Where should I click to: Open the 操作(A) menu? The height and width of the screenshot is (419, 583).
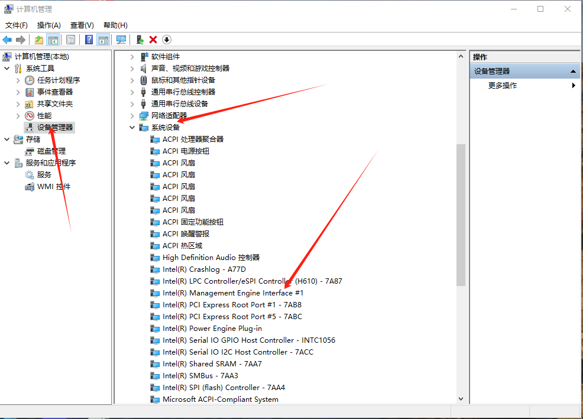click(x=48, y=25)
